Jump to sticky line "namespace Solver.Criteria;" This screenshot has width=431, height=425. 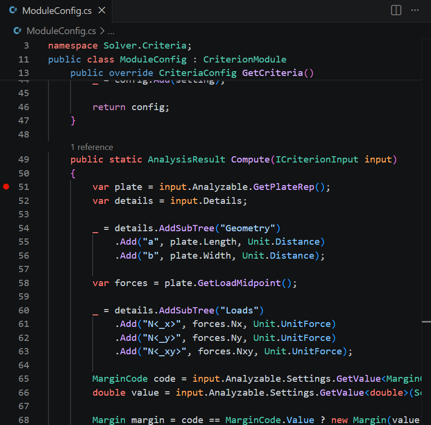(120, 45)
